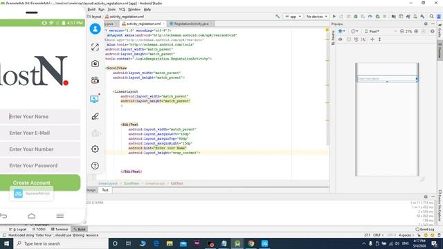Click the Make Project hammer icon

tap(278, 17)
